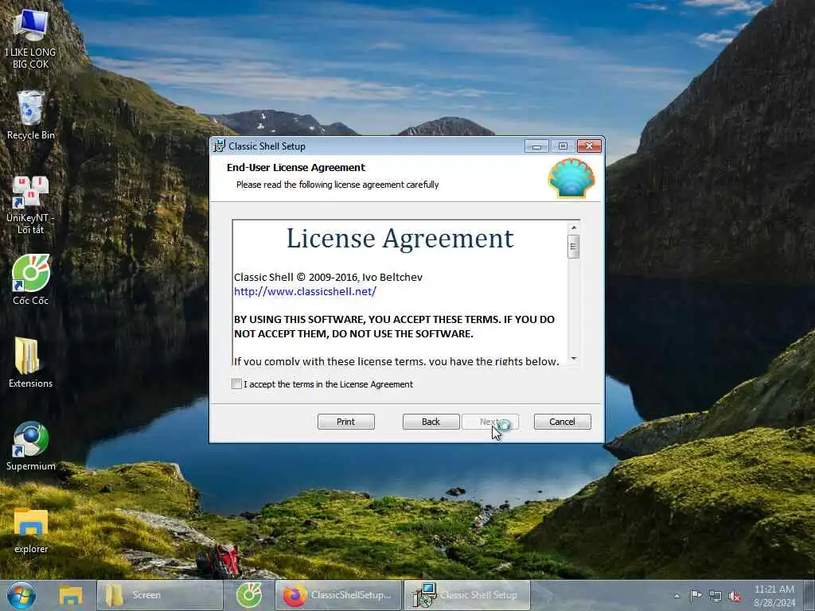
Task: Open the Windows Start orb
Action: coord(21,595)
